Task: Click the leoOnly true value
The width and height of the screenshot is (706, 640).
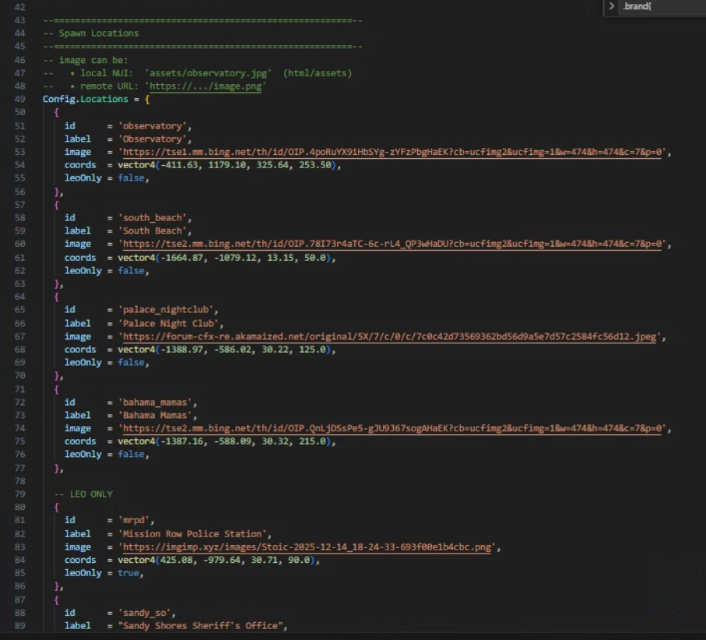Action: [128, 573]
